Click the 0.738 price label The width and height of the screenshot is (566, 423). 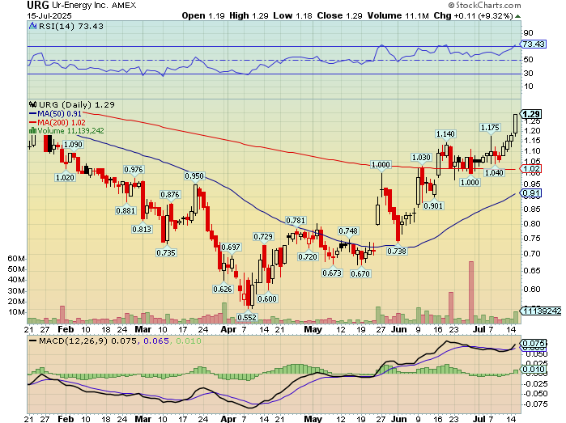[x=397, y=251]
